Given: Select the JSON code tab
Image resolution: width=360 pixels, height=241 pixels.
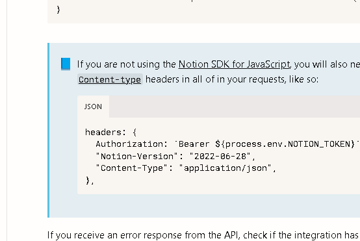Looking at the screenshot, I should point(93,107).
